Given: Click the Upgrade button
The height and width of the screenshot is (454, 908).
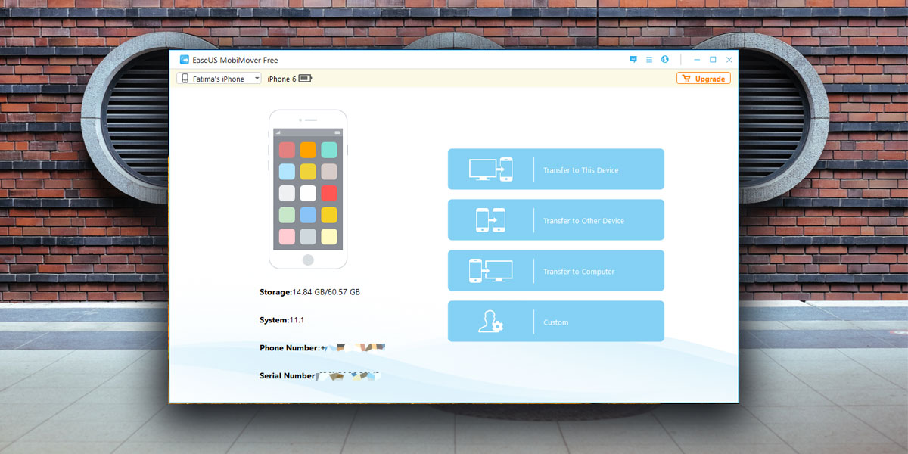Looking at the screenshot, I should point(704,79).
